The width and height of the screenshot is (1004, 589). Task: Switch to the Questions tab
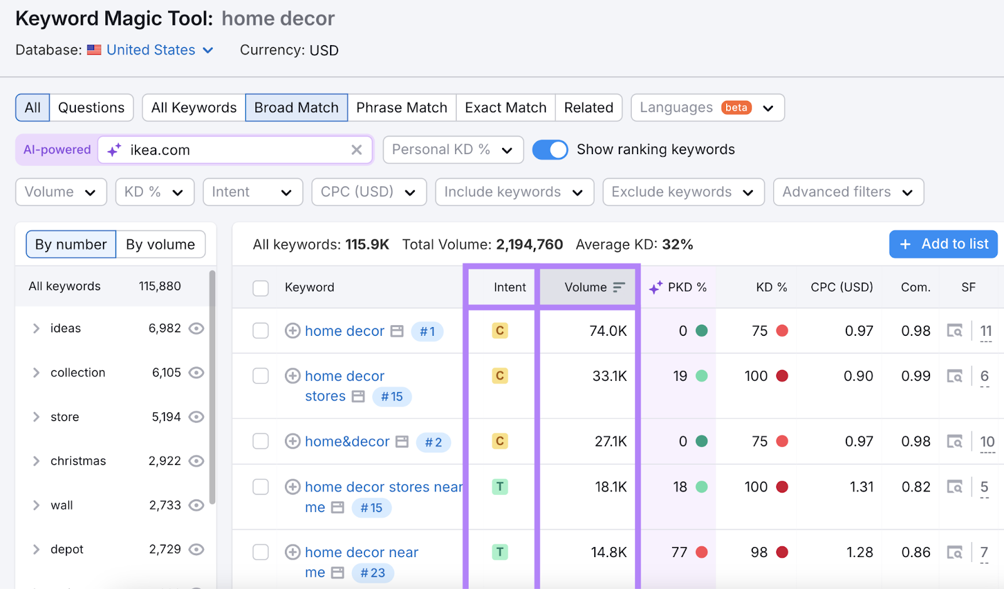point(91,108)
